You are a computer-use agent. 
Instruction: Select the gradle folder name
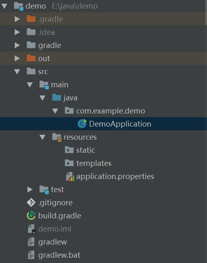pos(50,45)
